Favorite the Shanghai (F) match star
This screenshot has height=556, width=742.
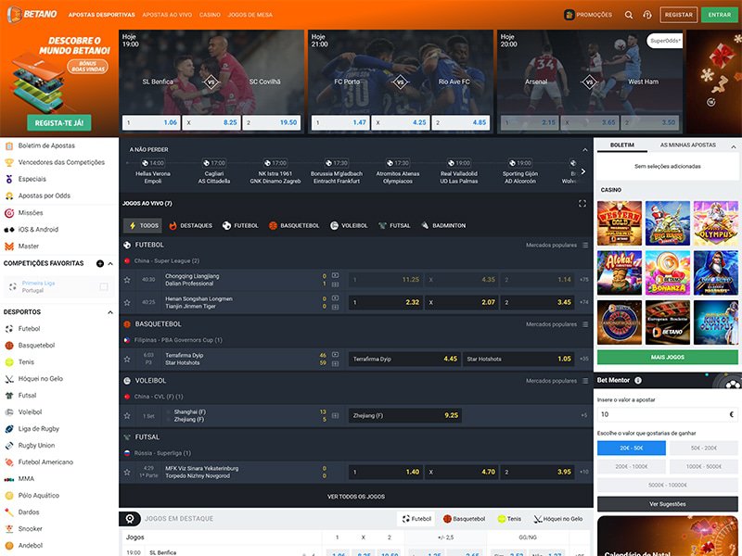127,415
